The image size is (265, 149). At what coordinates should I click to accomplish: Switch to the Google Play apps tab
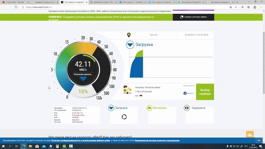point(191,2)
